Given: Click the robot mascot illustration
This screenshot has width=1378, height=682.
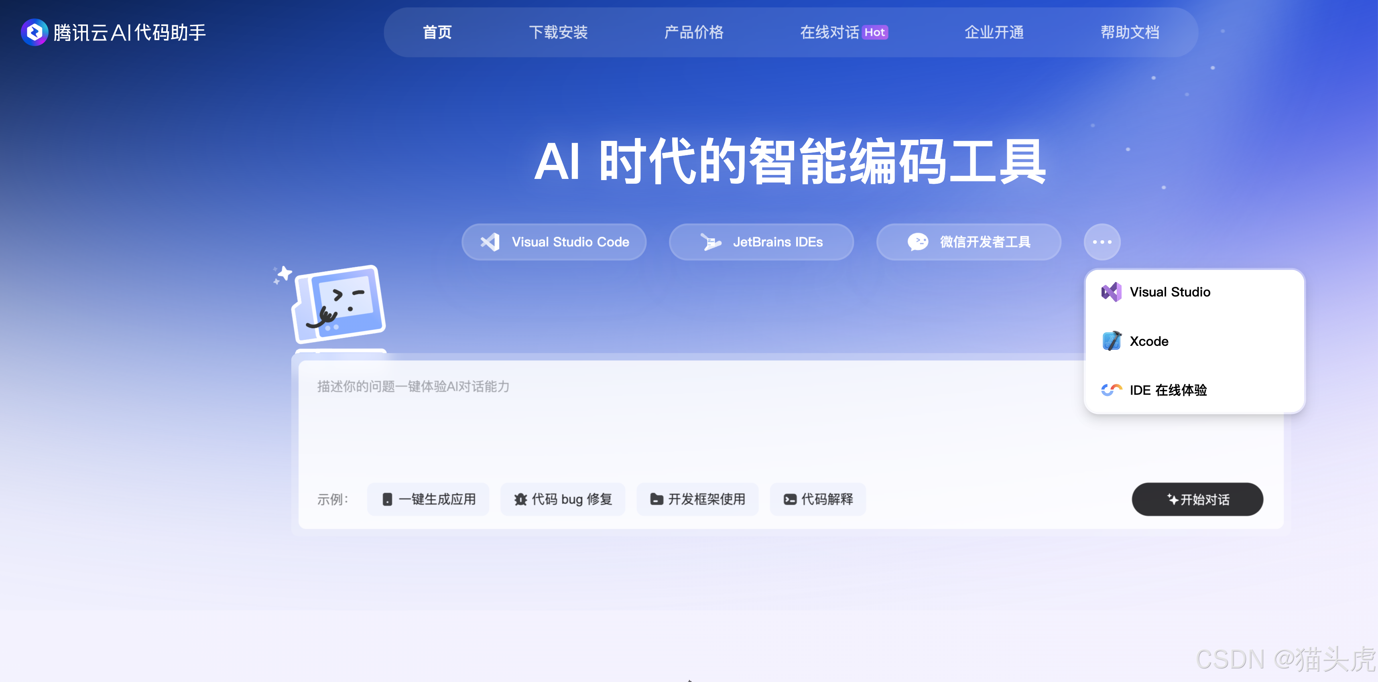Looking at the screenshot, I should point(338,304).
